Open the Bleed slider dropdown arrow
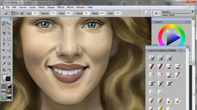The width and height of the screenshot is (197, 110). click(x=106, y=13)
